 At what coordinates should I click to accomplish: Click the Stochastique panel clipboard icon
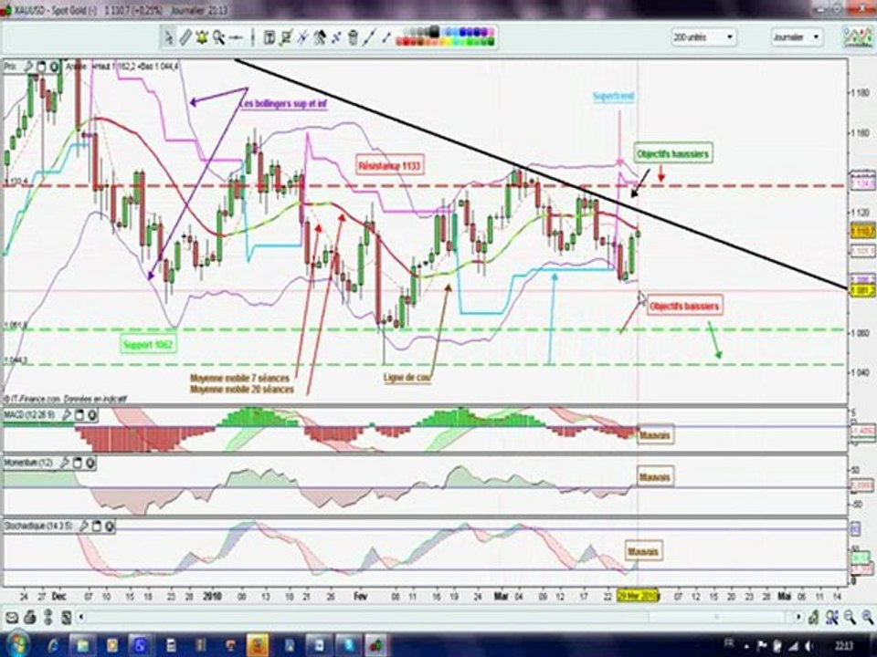[x=97, y=526]
